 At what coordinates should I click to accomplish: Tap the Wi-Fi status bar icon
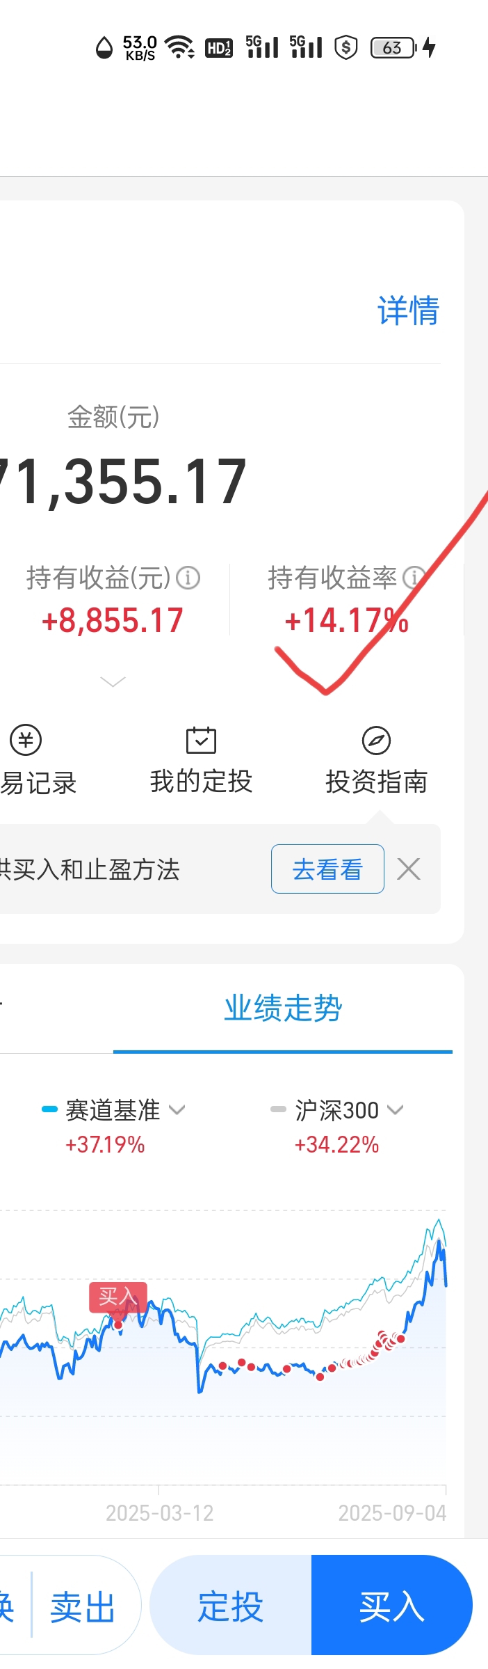[179, 47]
